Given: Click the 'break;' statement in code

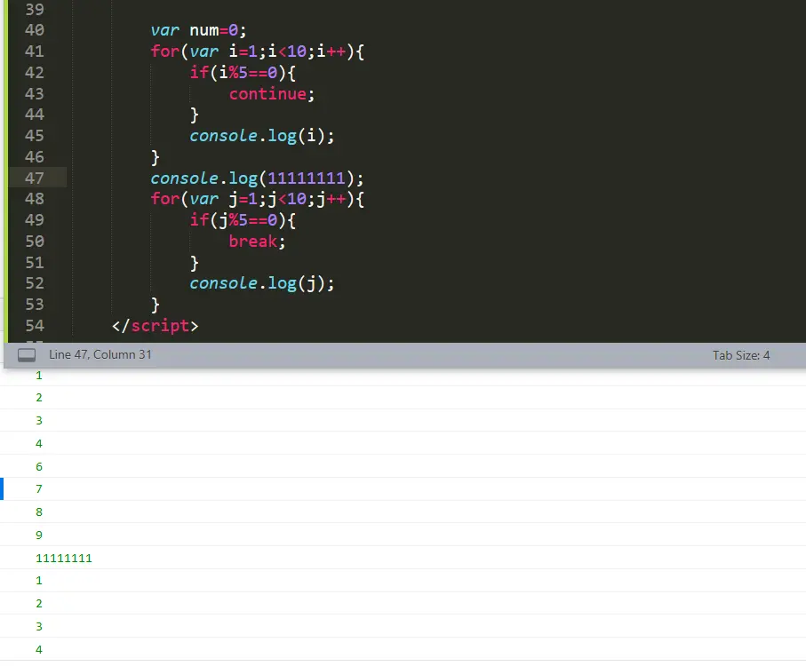Looking at the screenshot, I should (257, 242).
